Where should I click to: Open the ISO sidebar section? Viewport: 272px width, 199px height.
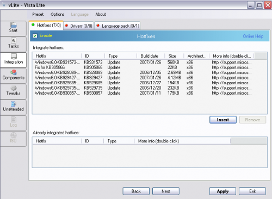click(x=13, y=139)
